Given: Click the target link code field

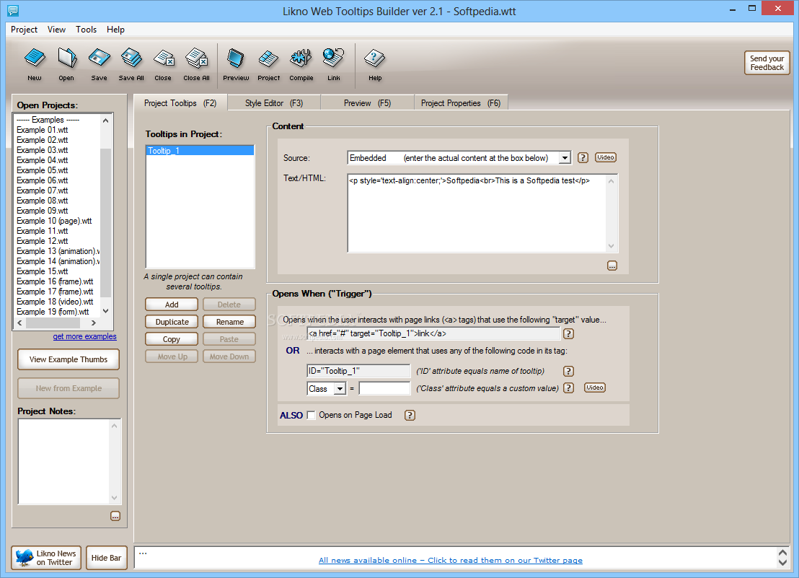Looking at the screenshot, I should tap(434, 334).
